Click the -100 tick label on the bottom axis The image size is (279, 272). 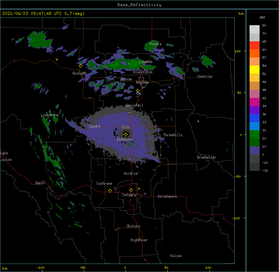(x=41, y=267)
